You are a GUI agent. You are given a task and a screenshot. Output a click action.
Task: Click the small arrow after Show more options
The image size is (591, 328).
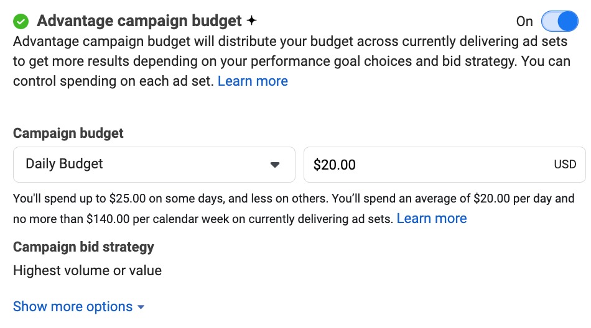pyautogui.click(x=141, y=307)
